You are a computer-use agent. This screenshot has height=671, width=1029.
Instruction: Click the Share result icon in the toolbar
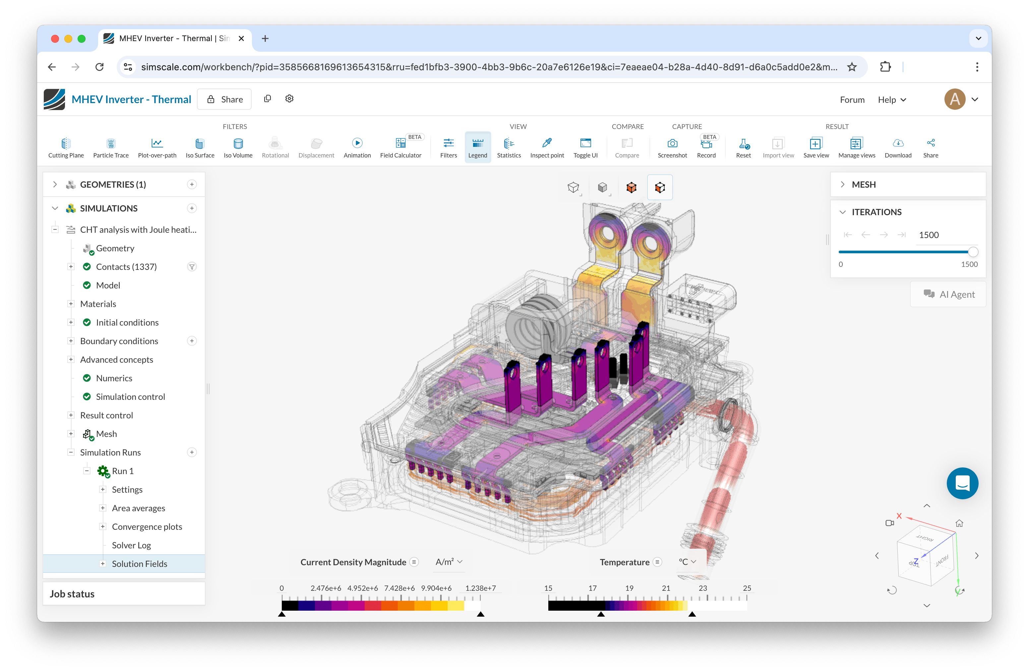coord(931,148)
